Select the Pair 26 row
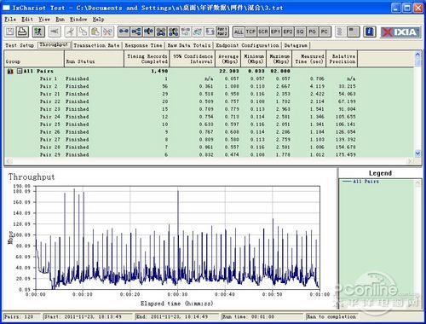The width and height of the screenshot is (426, 324). click(x=209, y=132)
